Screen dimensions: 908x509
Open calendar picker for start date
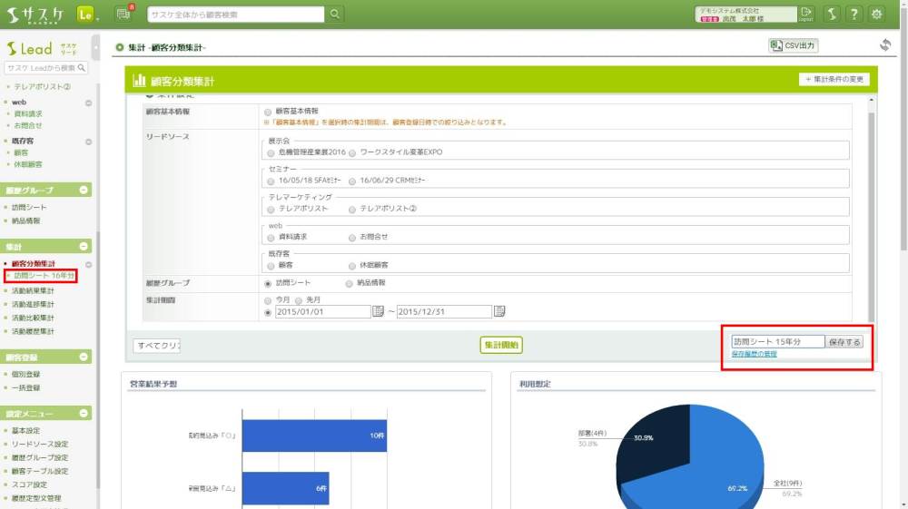379,311
